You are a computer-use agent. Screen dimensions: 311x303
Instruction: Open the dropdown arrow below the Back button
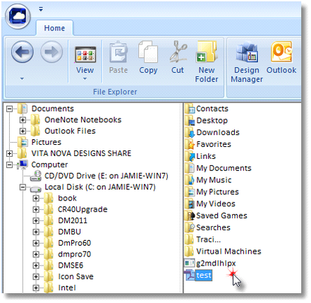22,78
